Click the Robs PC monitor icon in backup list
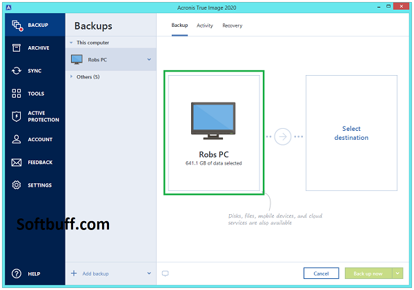The width and height of the screenshot is (414, 290). [77, 59]
